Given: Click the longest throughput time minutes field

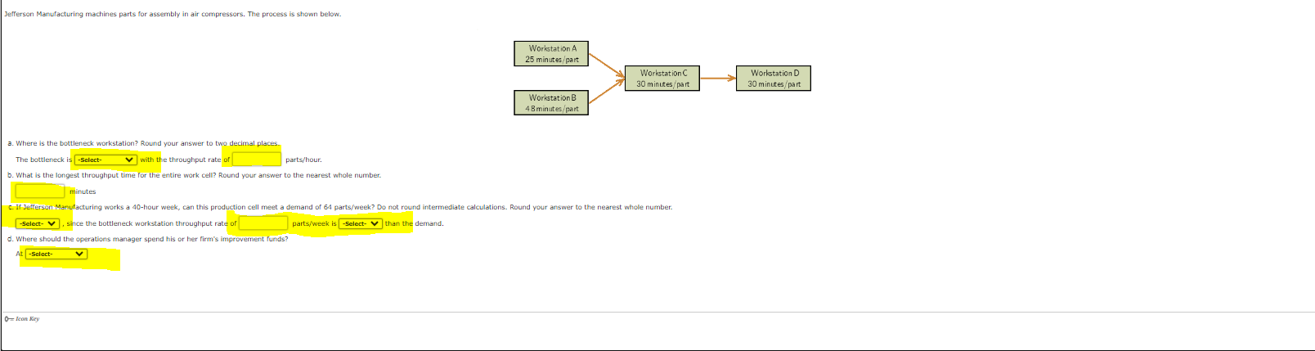Looking at the screenshot, I should click(x=40, y=191).
